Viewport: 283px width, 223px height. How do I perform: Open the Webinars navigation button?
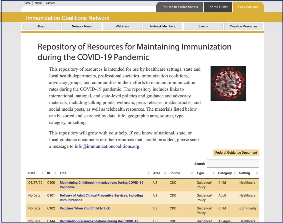point(122,26)
